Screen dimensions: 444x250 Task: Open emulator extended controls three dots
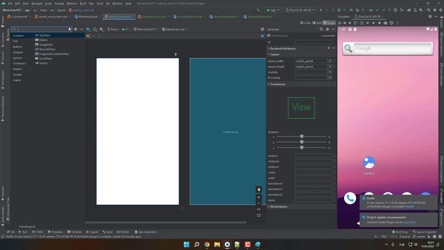point(398,23)
